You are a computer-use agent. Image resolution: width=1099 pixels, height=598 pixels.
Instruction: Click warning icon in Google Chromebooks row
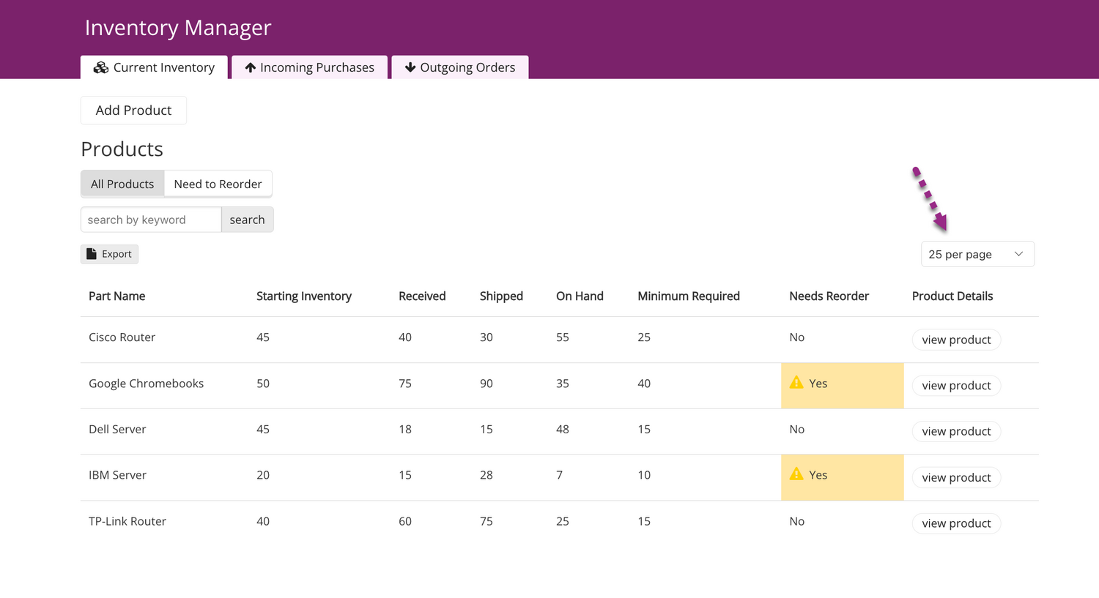(x=796, y=383)
